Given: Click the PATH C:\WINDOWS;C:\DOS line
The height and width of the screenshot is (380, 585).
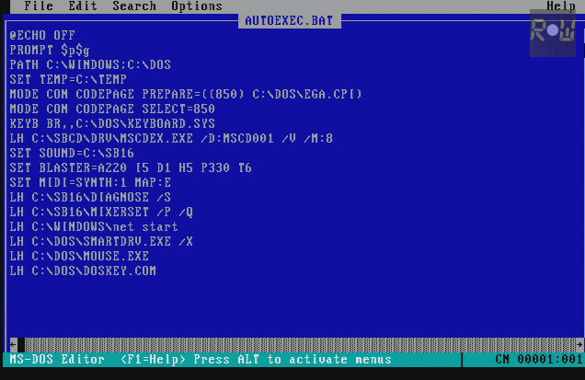Looking at the screenshot, I should tap(90, 64).
